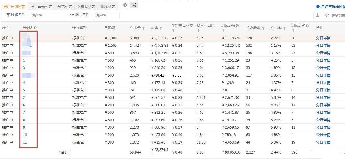The height and width of the screenshot is (159, 345).
Task: Sort by 总成交金额 arrow icon
Action: tap(223, 31)
